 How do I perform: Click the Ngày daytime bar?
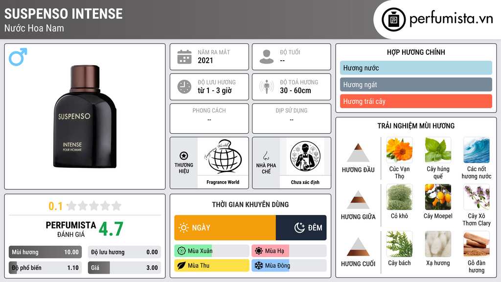click(x=225, y=228)
